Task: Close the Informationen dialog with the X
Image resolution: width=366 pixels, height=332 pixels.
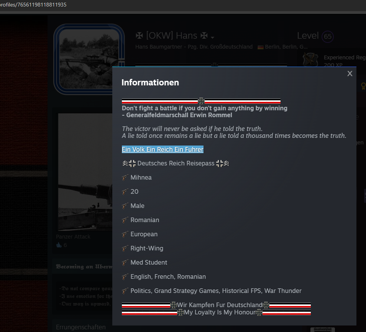Action: click(350, 74)
